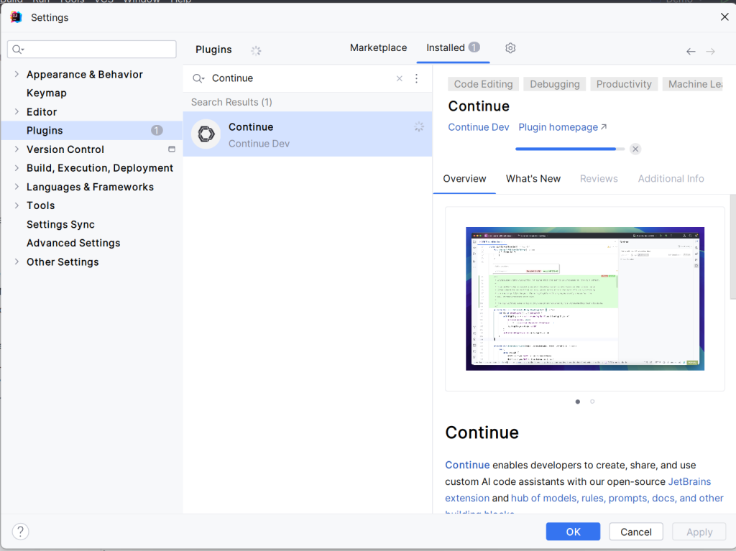
Task: Open the help question mark button
Action: click(21, 532)
